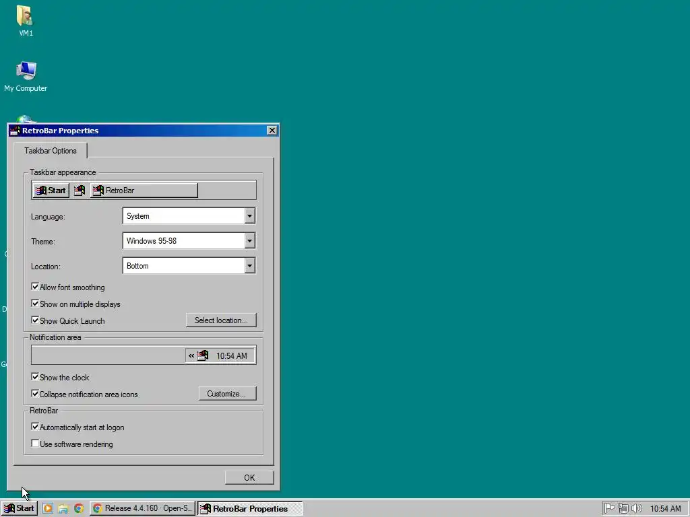Open the Language dropdown arrow
This screenshot has width=690, height=517.
(249, 216)
